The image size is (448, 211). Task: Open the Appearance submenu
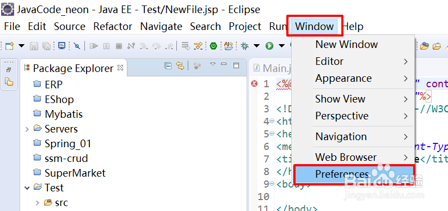[353, 78]
